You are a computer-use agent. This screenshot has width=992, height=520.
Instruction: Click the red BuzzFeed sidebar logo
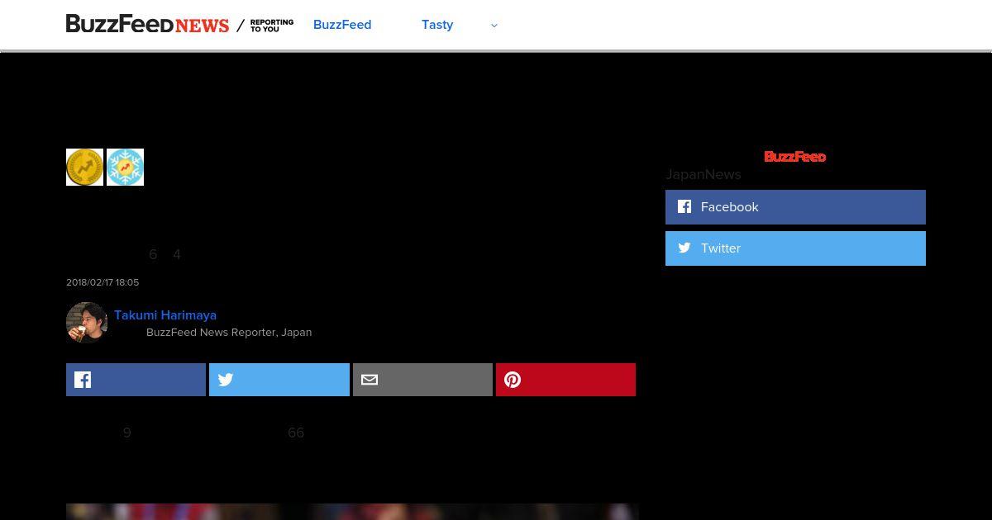click(x=795, y=157)
